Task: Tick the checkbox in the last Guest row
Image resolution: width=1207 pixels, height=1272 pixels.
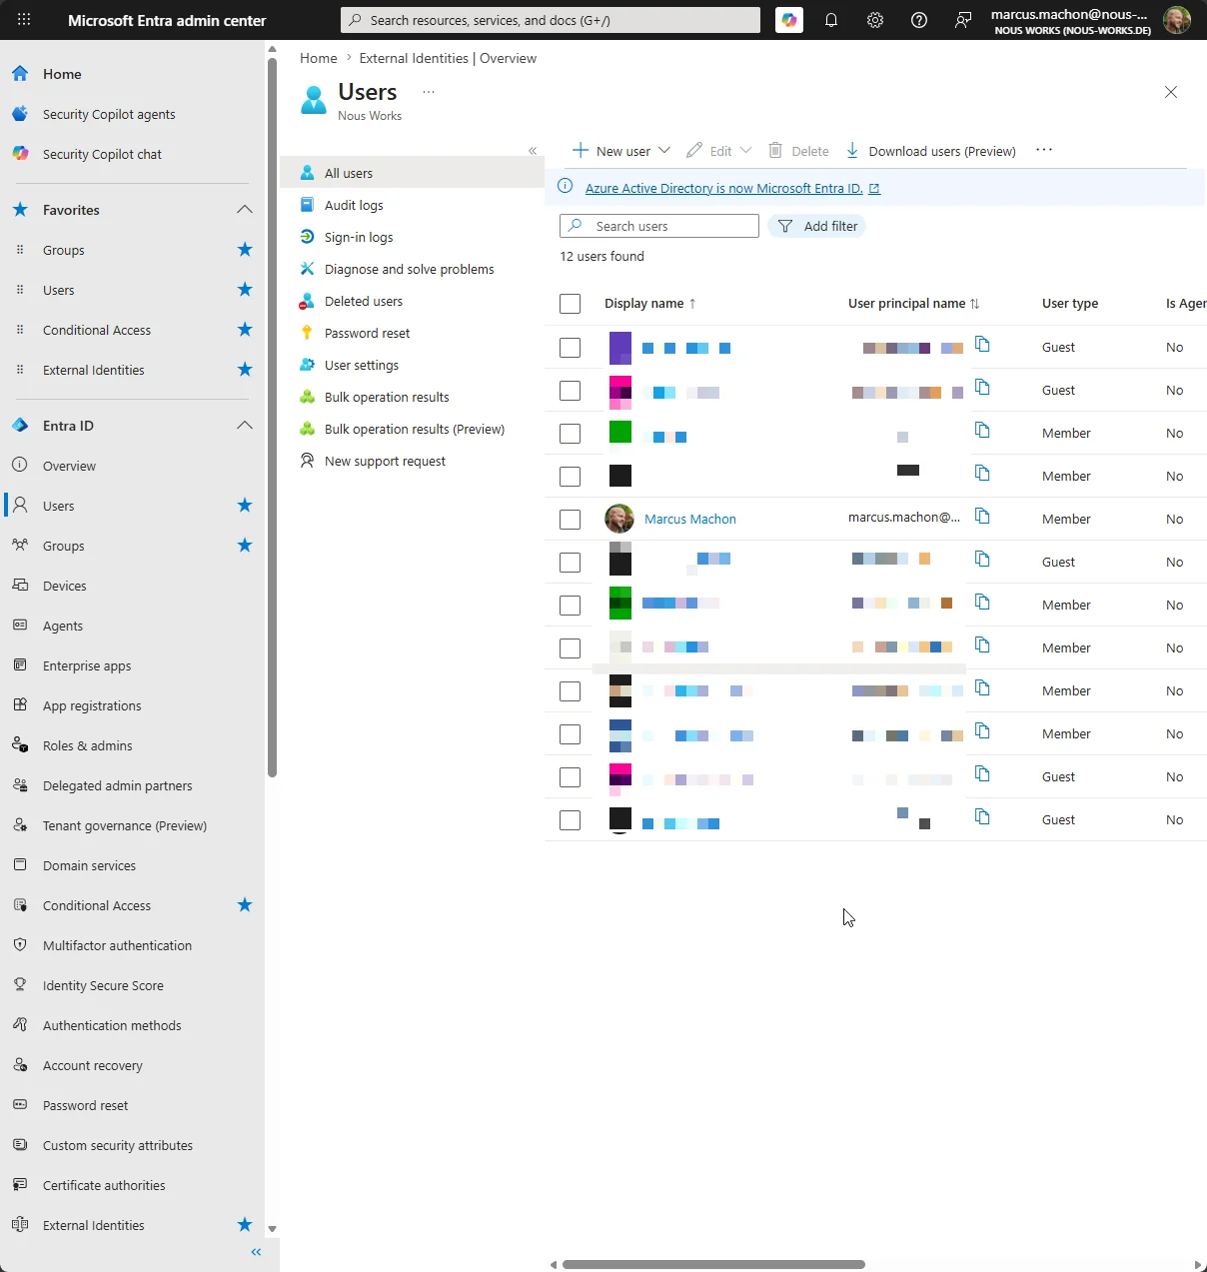Action: (x=571, y=820)
